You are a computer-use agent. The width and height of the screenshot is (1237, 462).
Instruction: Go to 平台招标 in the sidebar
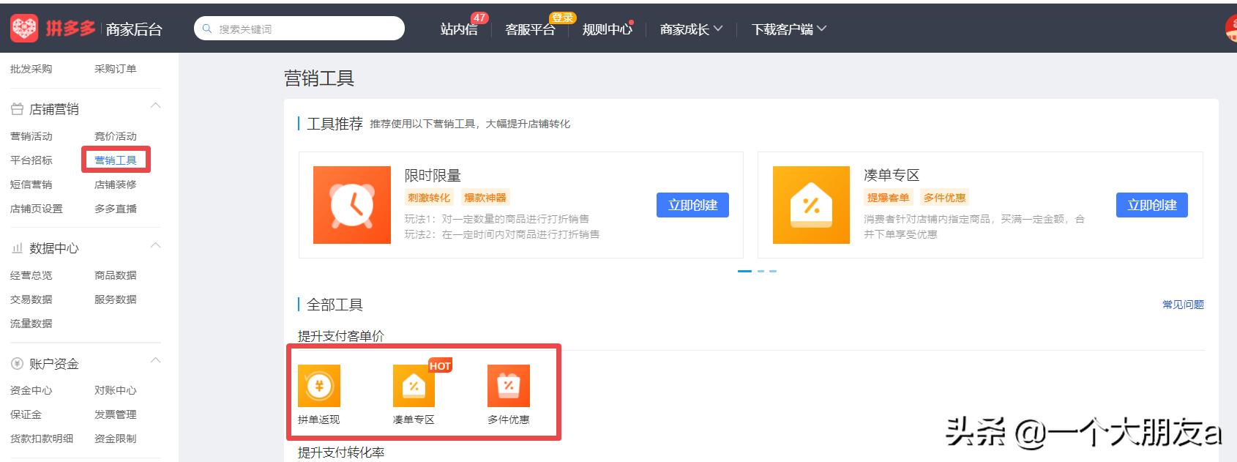click(x=31, y=160)
